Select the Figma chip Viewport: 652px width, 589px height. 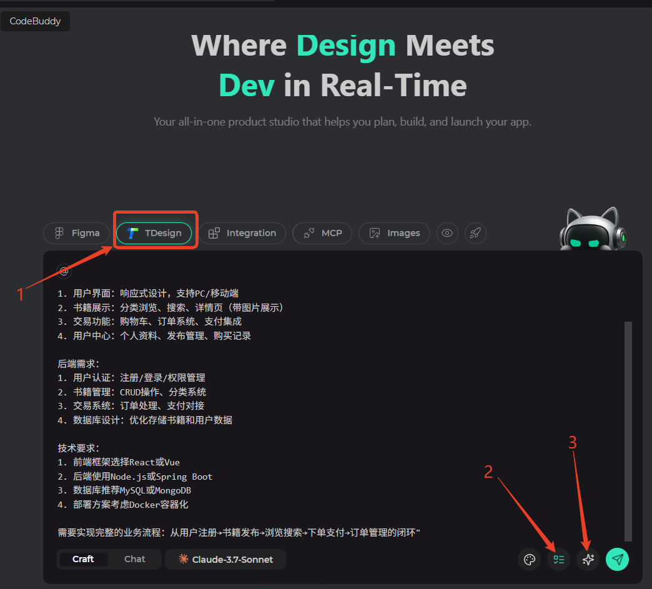77,233
